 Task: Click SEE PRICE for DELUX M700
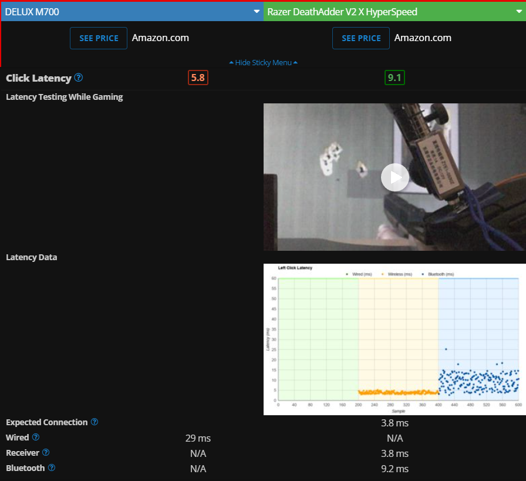coord(99,38)
